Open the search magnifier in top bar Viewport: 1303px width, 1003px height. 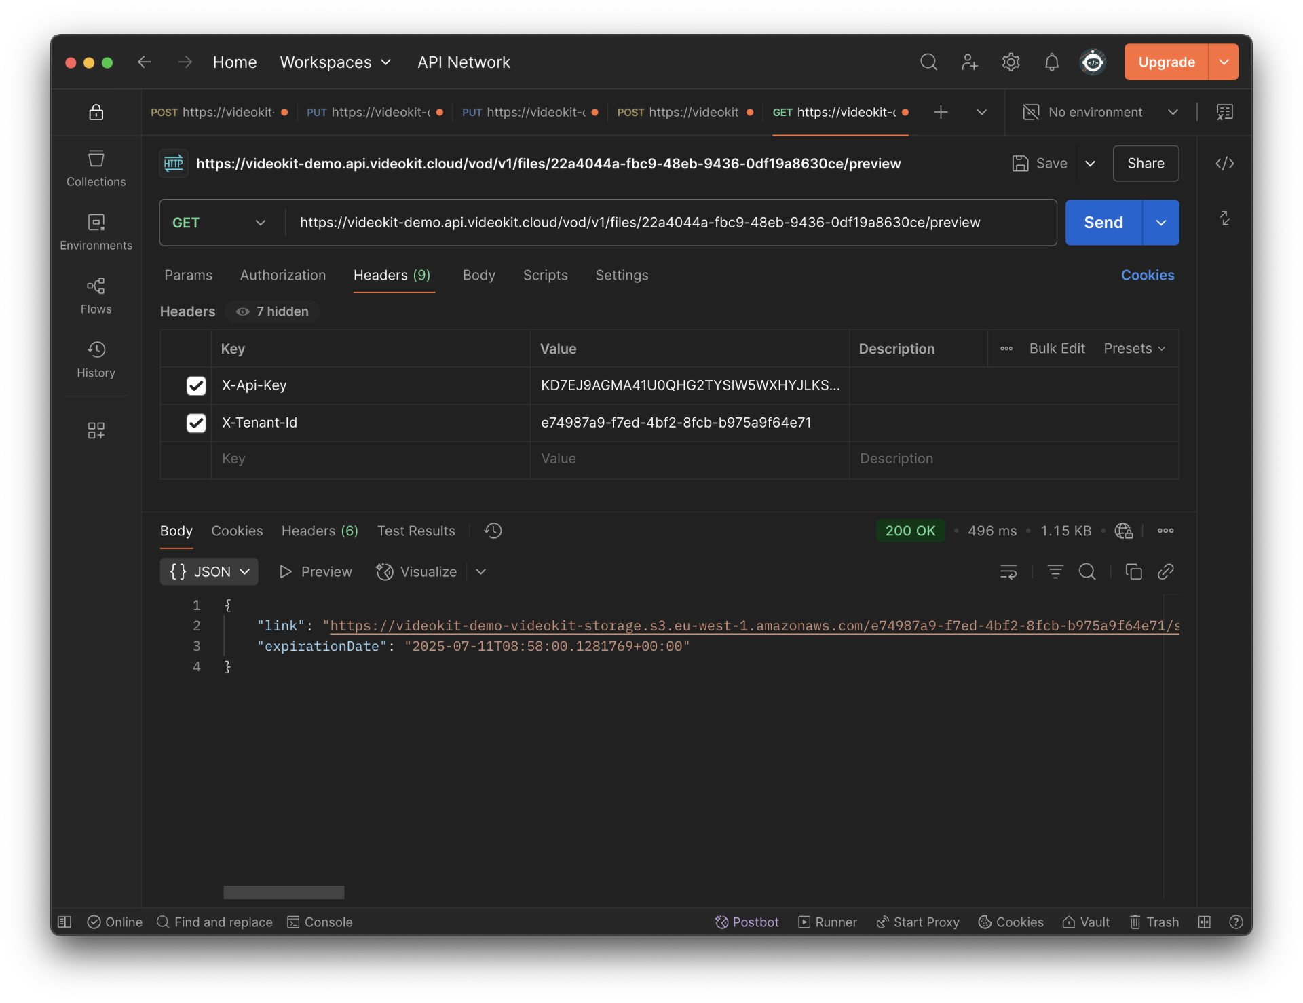tap(928, 62)
